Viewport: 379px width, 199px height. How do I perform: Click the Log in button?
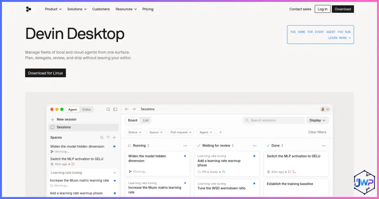pos(322,9)
